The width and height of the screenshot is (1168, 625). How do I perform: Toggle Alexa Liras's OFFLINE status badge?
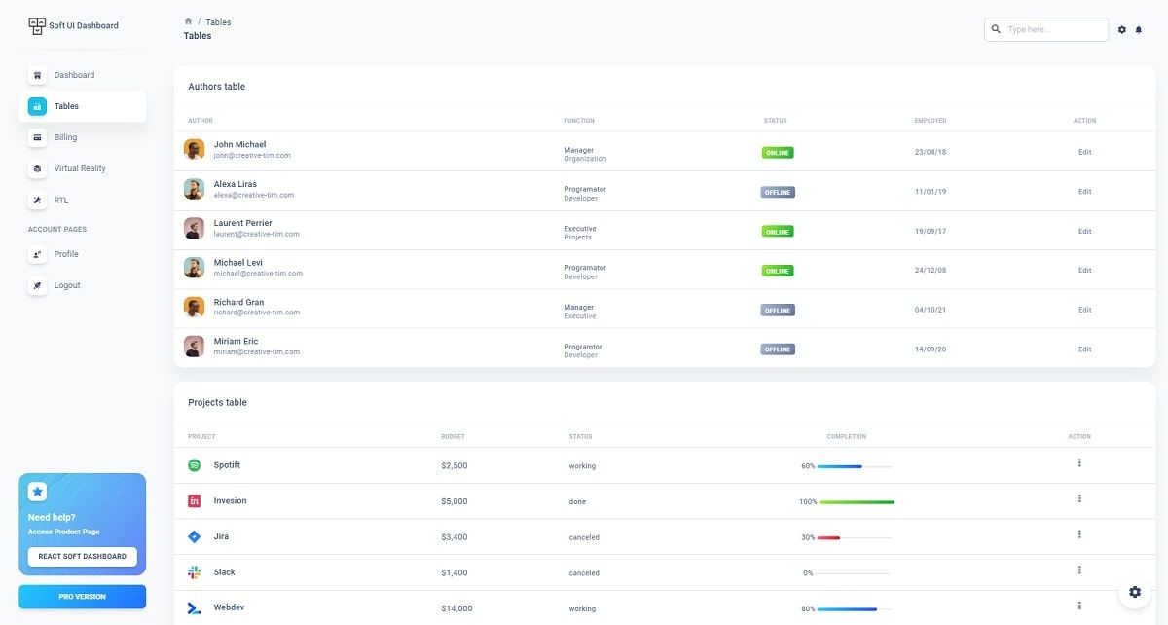(777, 192)
